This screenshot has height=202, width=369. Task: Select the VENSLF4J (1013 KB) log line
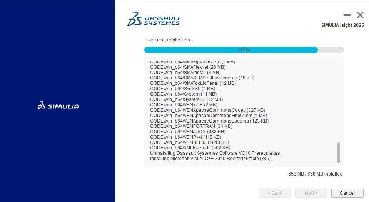pos(189,143)
